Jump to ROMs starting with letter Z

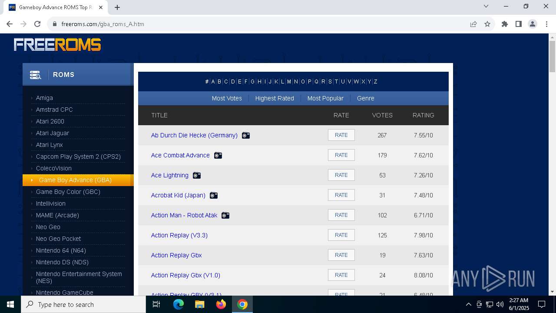(x=375, y=82)
